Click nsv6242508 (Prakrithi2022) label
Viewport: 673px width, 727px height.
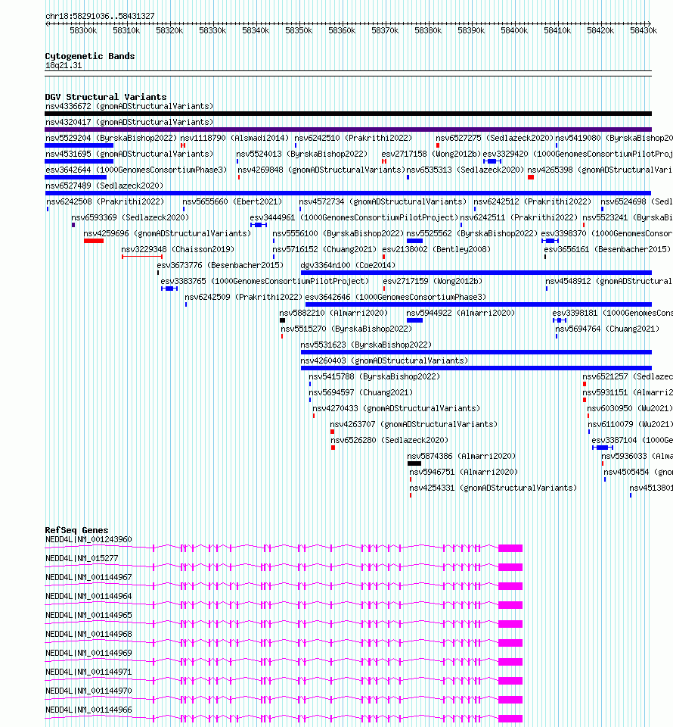click(105, 201)
